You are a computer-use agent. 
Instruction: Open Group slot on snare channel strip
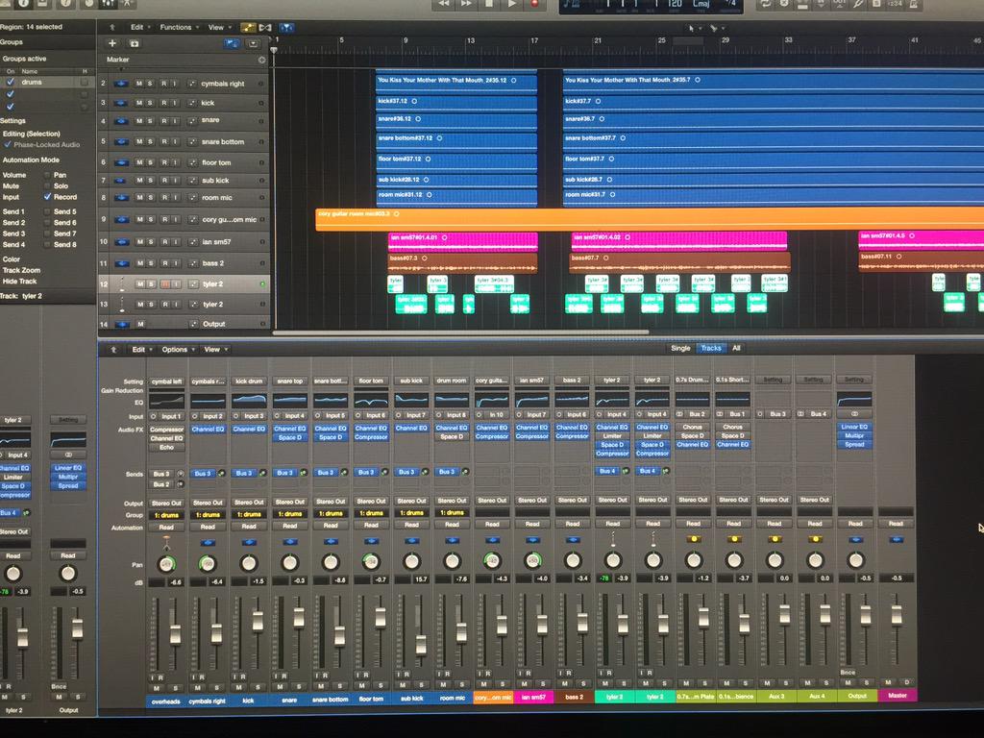coord(290,514)
